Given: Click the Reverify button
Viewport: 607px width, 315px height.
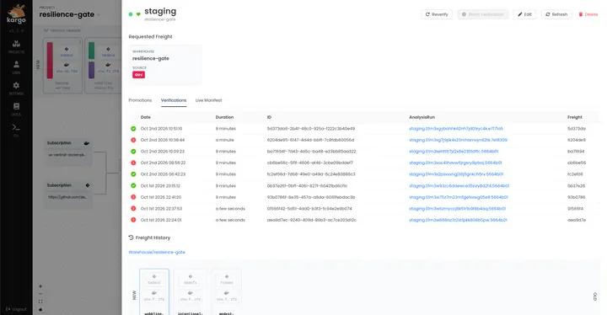Looking at the screenshot, I should point(437,14).
